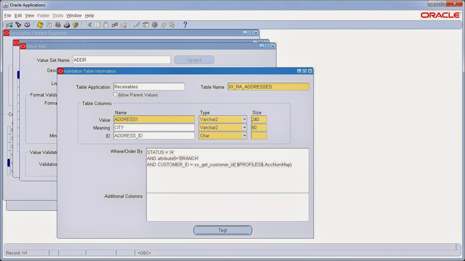Click the Table Application field

(x=149, y=87)
